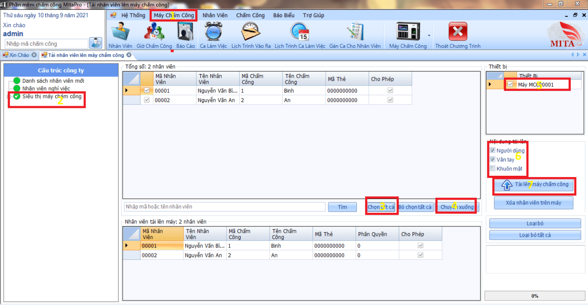The height and width of the screenshot is (305, 588).
Task: Click the Lịch Trình Vào Ra icon
Action: tap(251, 35)
